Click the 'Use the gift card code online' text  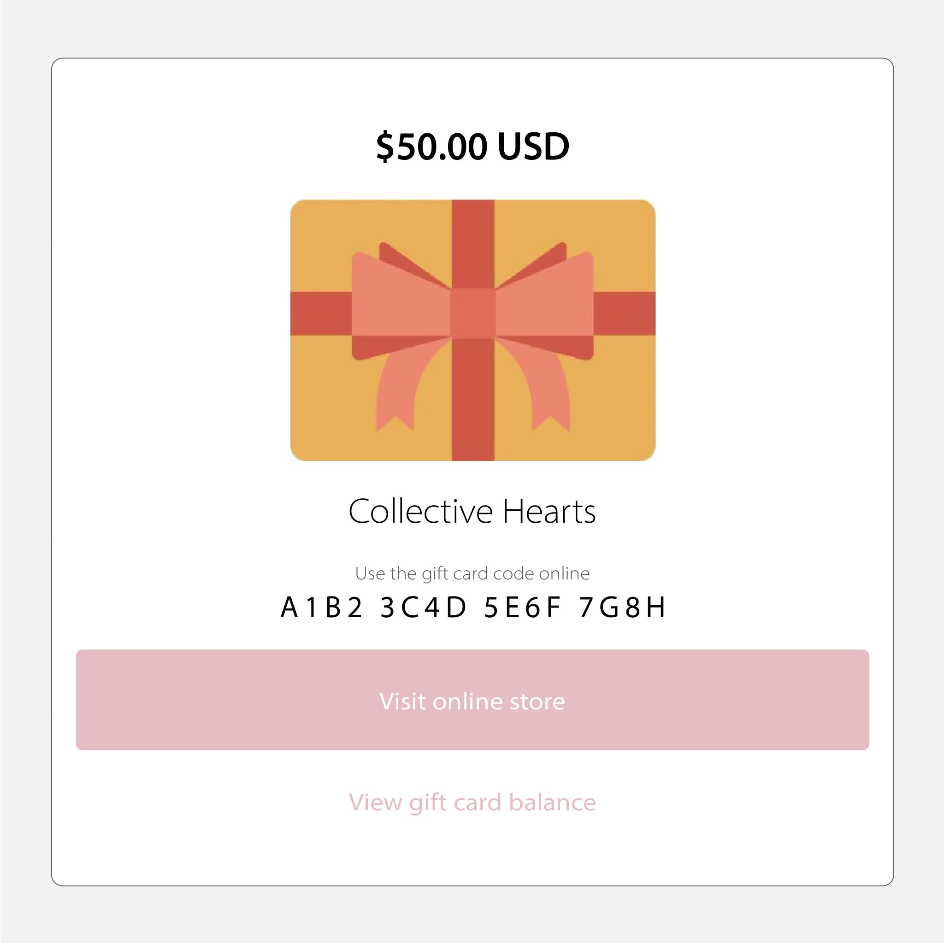(472, 573)
